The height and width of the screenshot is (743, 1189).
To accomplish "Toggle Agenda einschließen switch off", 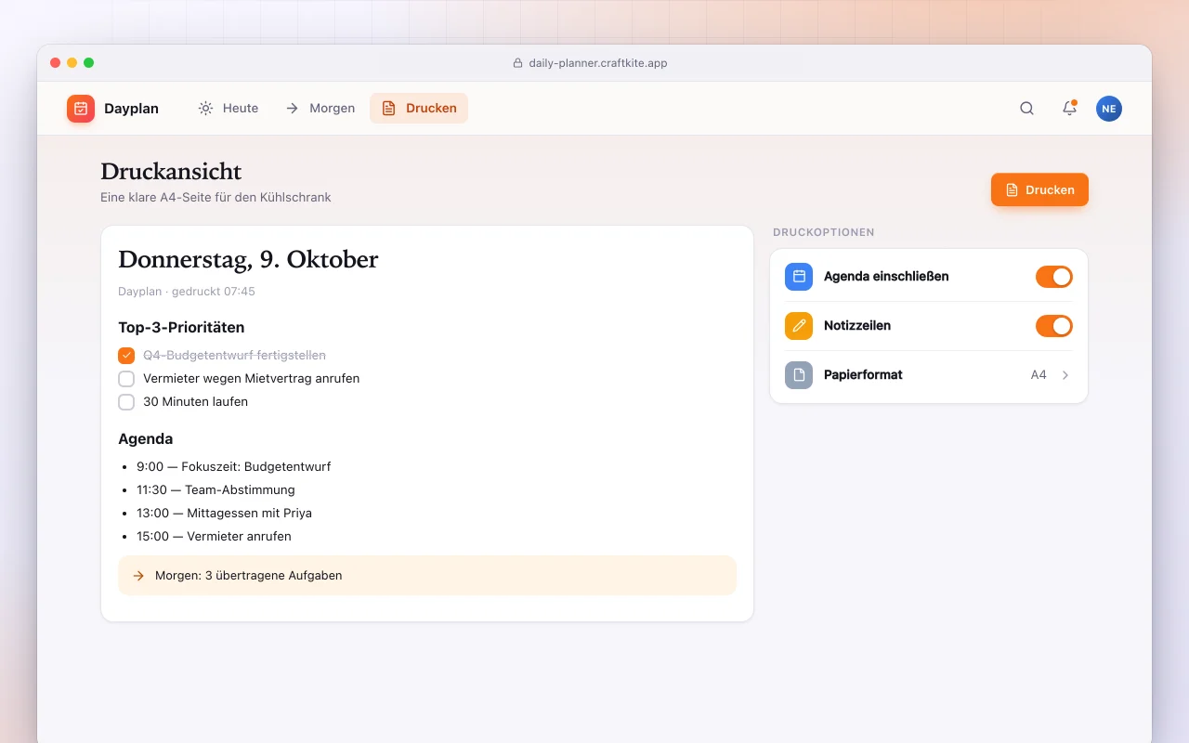I will [x=1054, y=277].
